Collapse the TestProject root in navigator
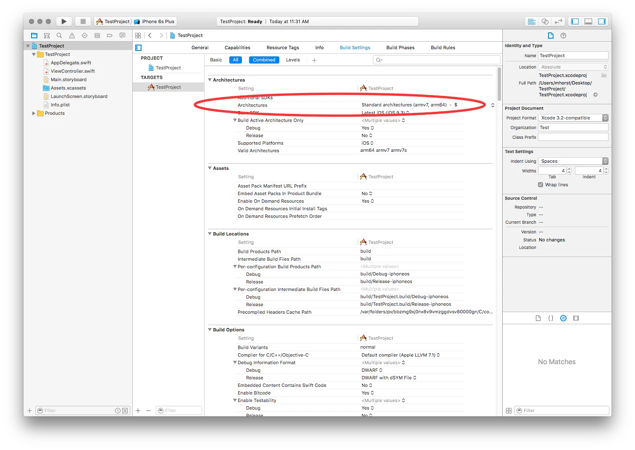 pyautogui.click(x=28, y=46)
